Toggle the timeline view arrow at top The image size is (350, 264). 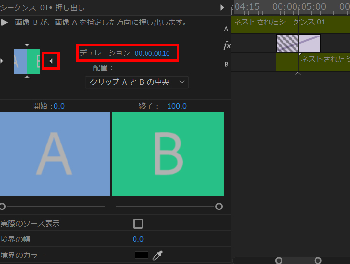coord(222,7)
